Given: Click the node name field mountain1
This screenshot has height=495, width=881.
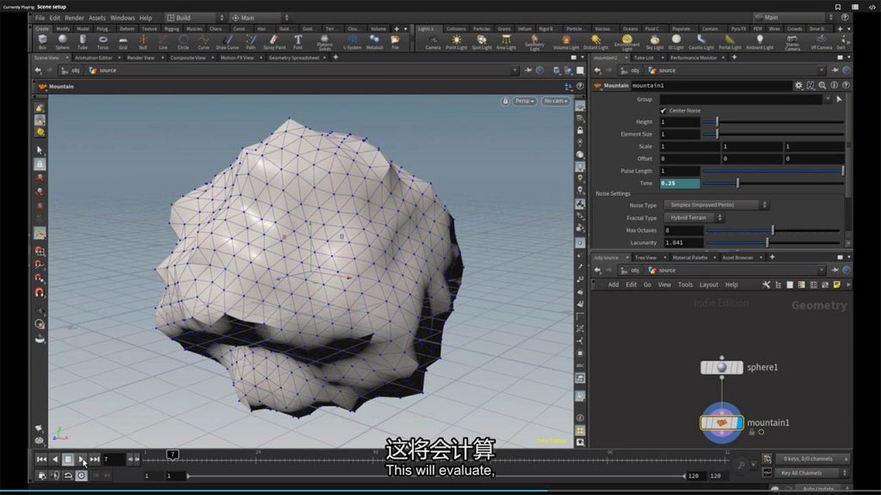Looking at the screenshot, I should pyautogui.click(x=711, y=85).
